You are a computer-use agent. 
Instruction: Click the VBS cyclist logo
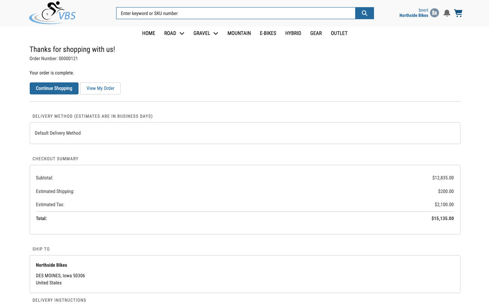pos(52,13)
